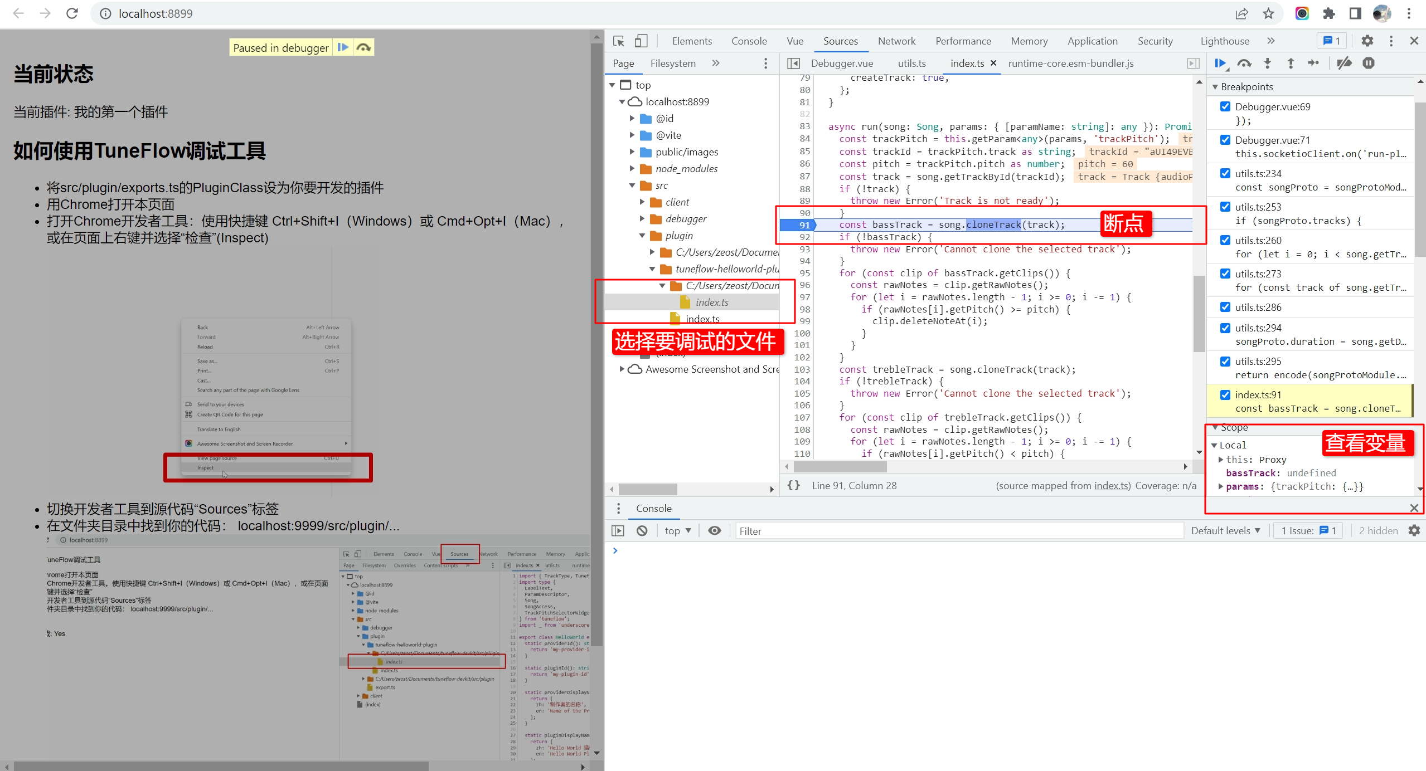Deactivate all breakpoints icon
Screen dimensions: 1426x771
pos(1344,64)
